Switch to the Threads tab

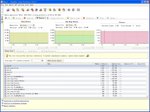tap(17, 18)
